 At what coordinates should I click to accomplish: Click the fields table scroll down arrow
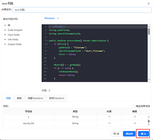point(149,124)
